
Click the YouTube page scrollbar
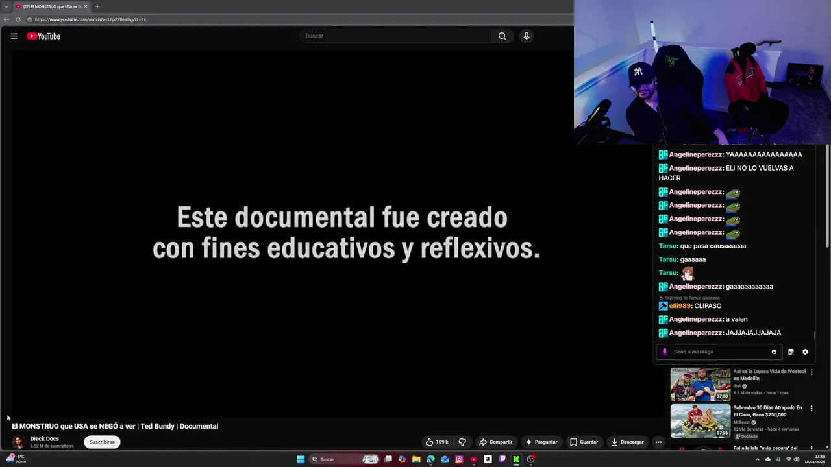click(827, 195)
